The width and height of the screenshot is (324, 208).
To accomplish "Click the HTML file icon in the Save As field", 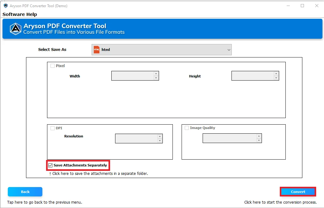I will 97,50.
